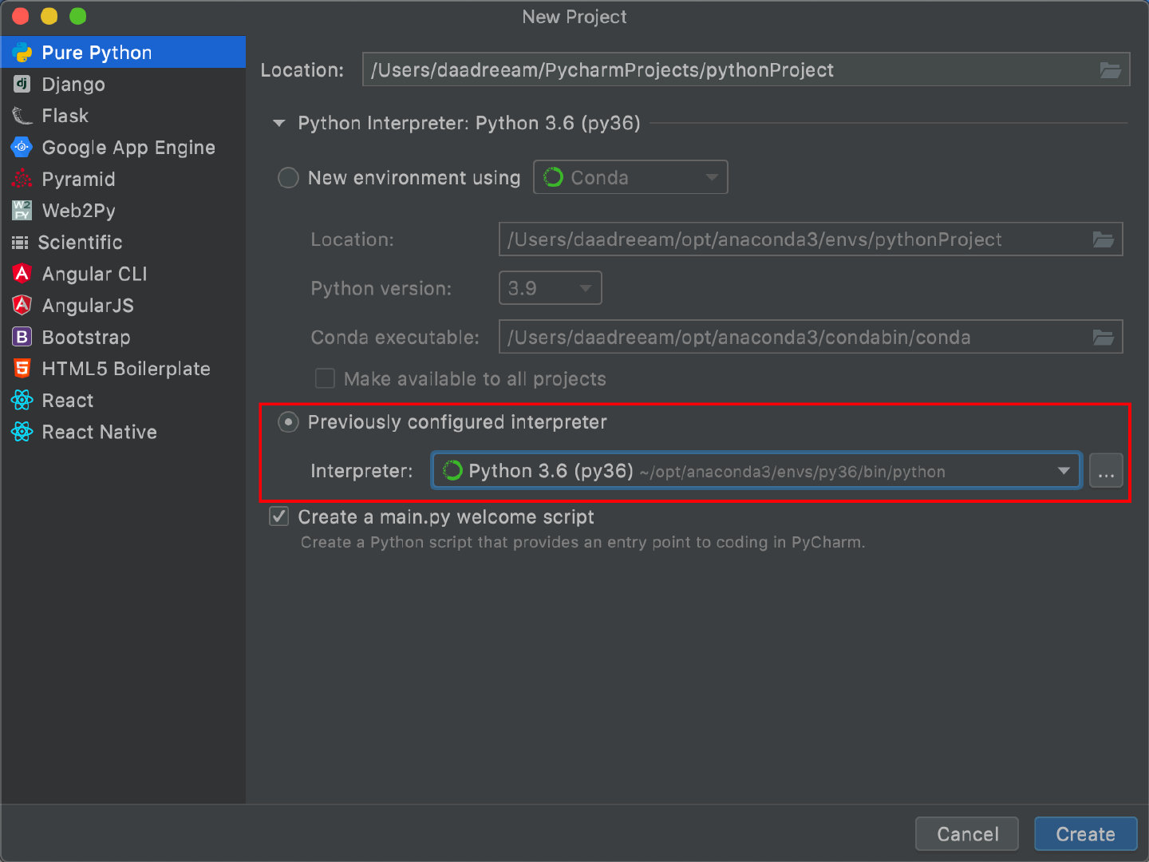Choose Pyramid project type

click(x=123, y=179)
